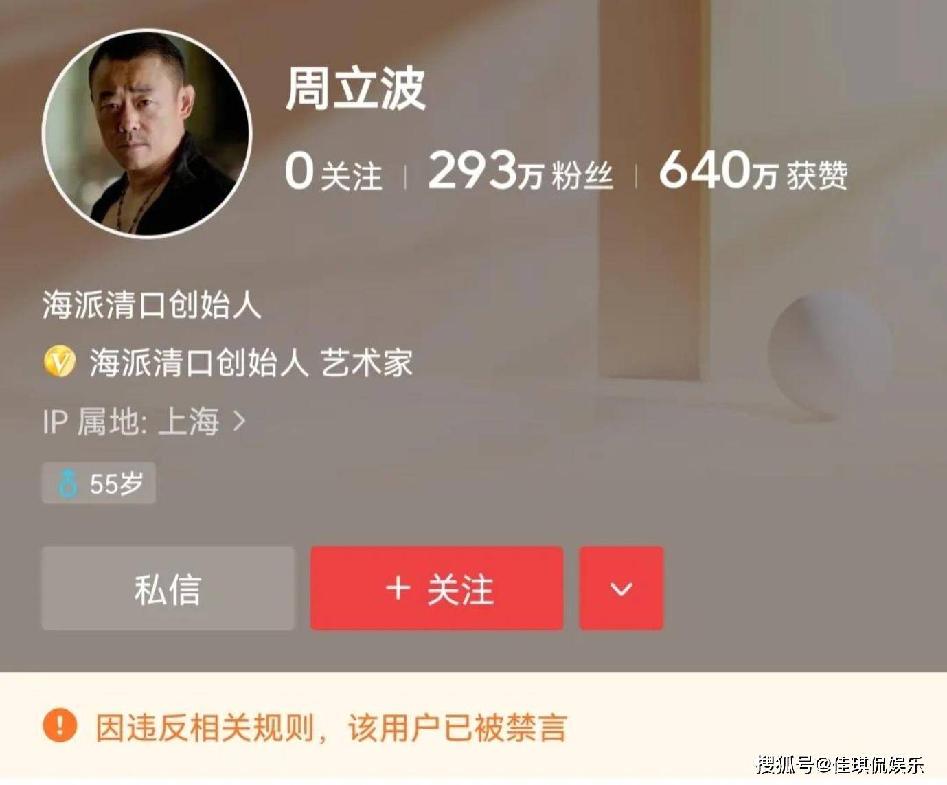Click the IP 属地: 上海 label
Screen dimensions: 947x785
[x=131, y=421]
